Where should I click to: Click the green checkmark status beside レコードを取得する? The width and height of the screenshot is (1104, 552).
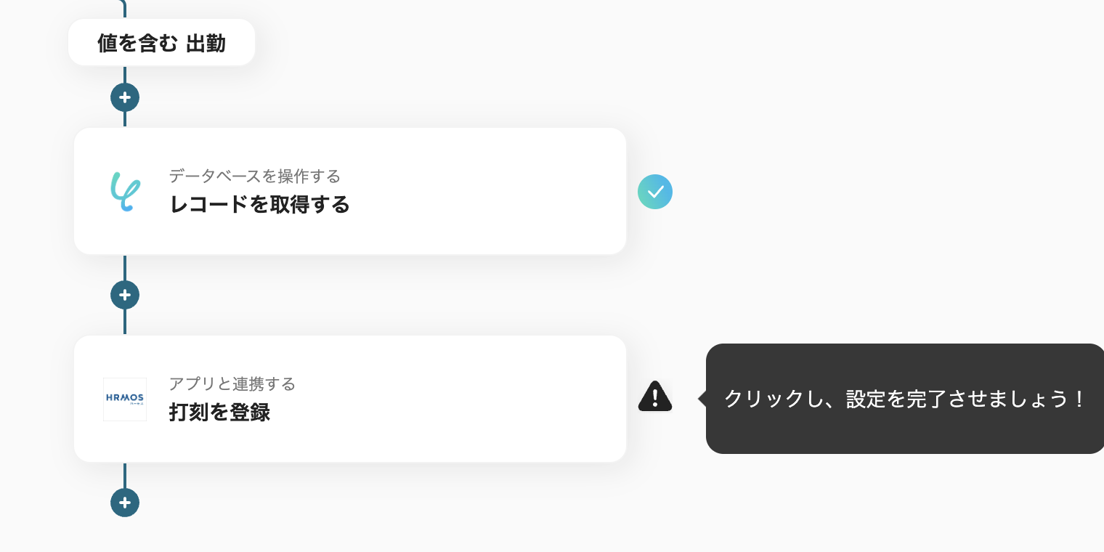(x=655, y=192)
